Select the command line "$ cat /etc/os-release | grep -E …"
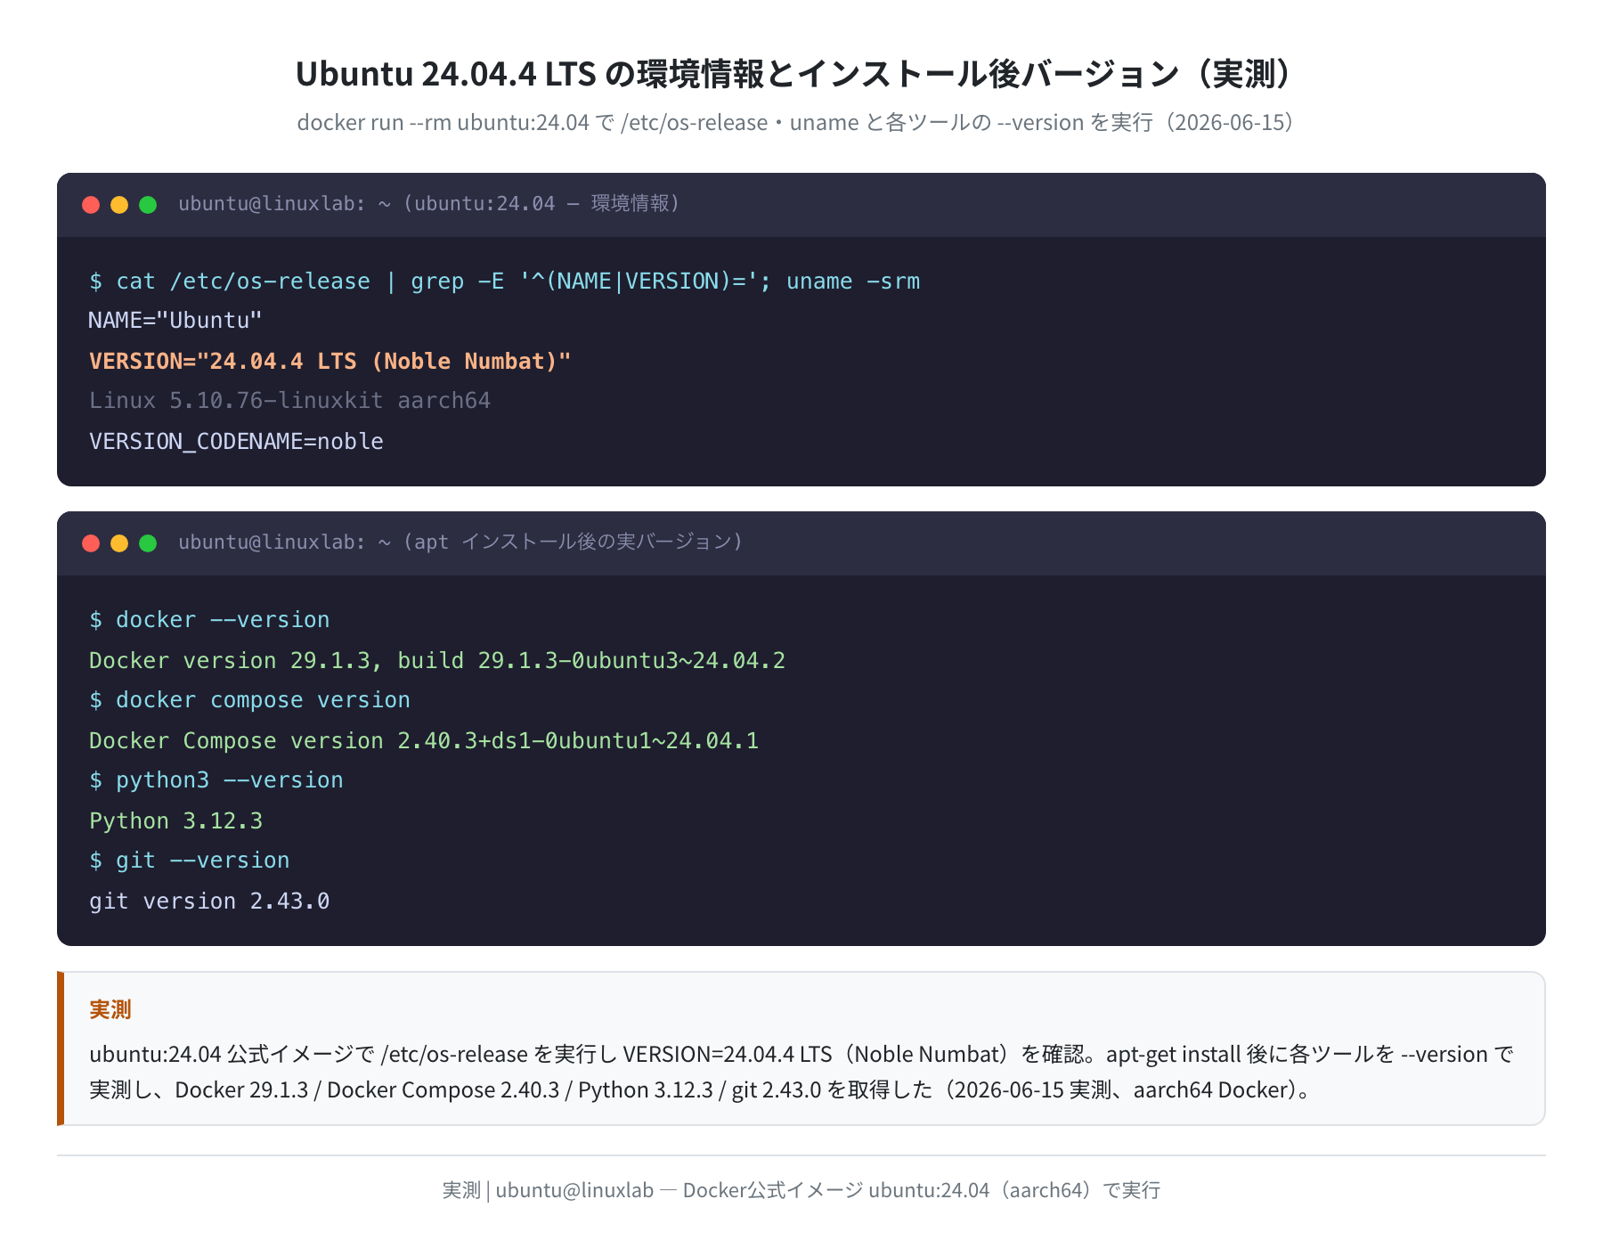 tap(505, 281)
